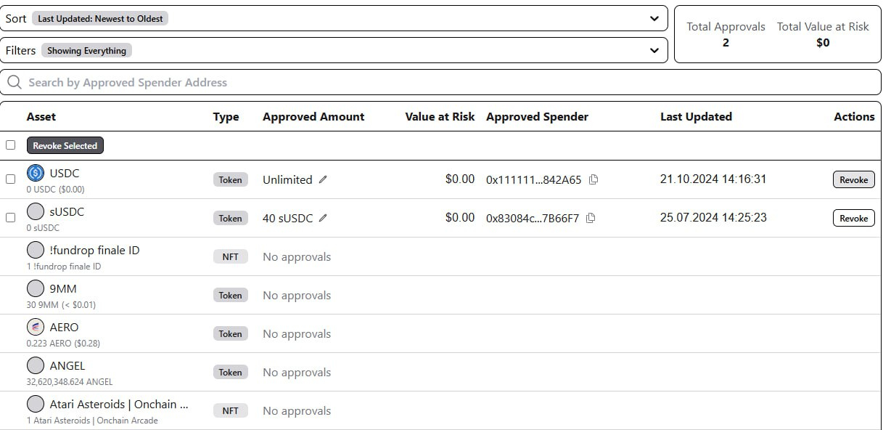Click the Last Updated column header

tap(696, 117)
